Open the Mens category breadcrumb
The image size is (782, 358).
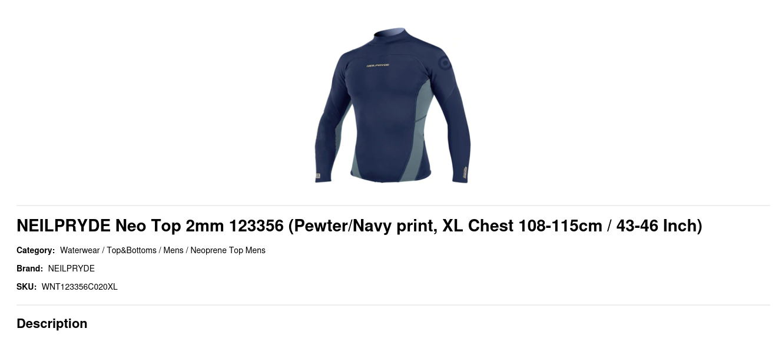click(173, 250)
